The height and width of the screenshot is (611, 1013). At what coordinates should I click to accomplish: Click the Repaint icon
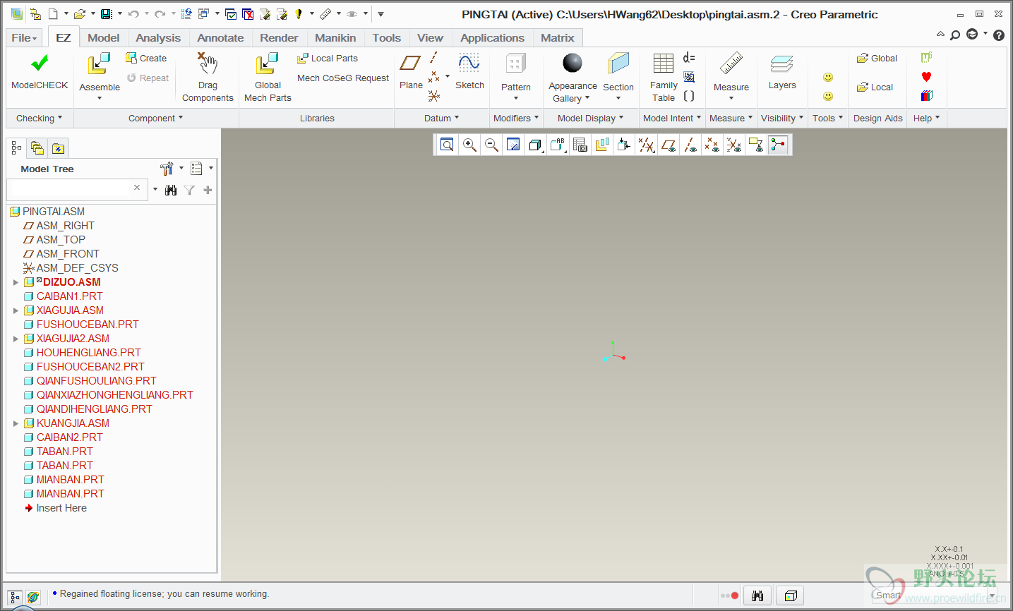pos(514,145)
